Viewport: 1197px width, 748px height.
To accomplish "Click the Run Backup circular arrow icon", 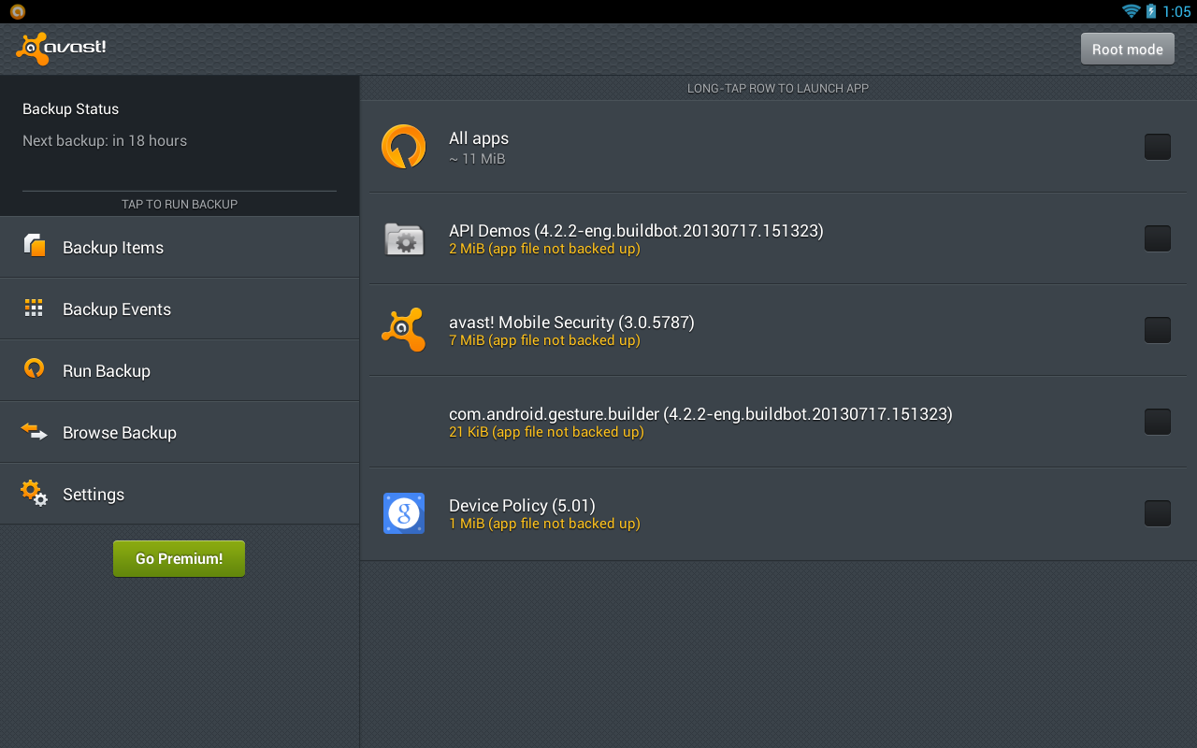I will click(x=35, y=368).
